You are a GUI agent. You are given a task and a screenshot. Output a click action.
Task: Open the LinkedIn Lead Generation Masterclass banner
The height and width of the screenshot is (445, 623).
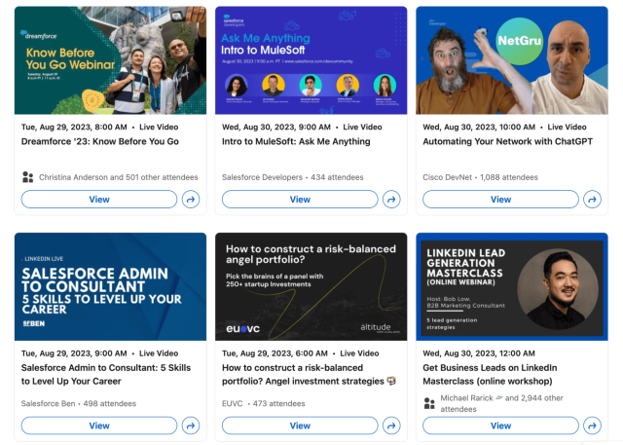click(512, 287)
